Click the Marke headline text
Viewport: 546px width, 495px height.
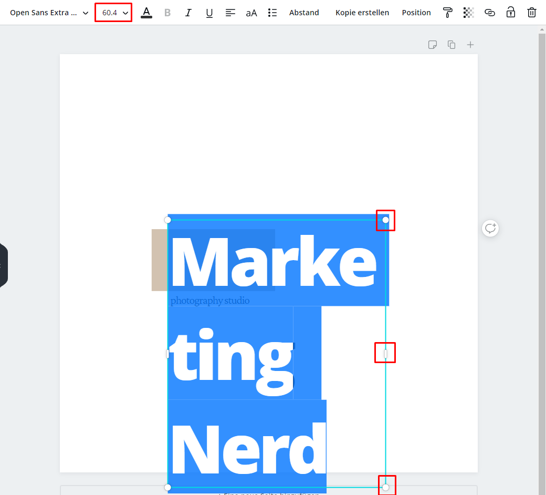coord(274,262)
